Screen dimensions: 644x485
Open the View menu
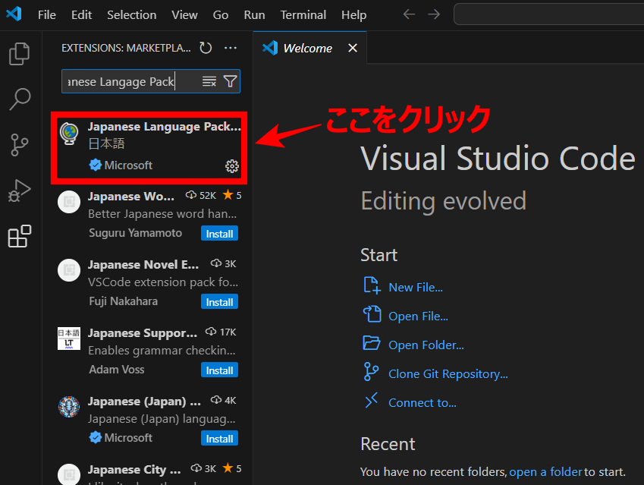coord(184,14)
